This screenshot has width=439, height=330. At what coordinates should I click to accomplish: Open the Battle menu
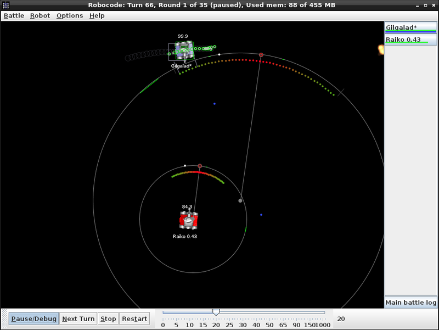click(14, 16)
